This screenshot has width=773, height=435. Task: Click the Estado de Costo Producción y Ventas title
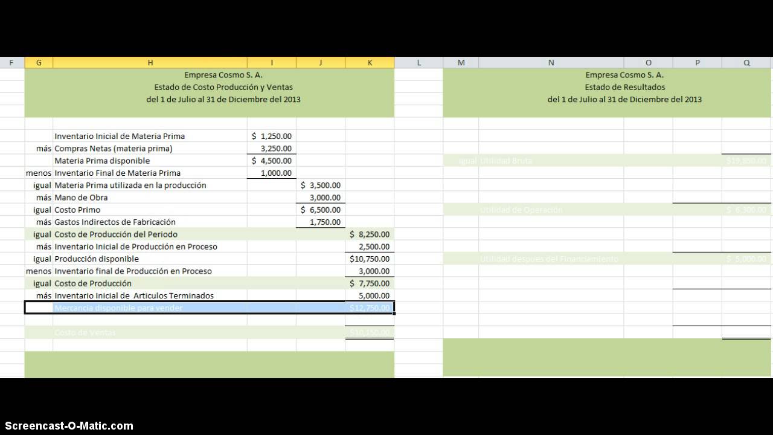click(x=223, y=87)
